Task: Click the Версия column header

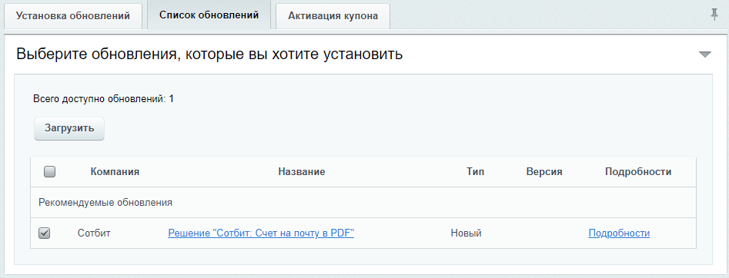Action: click(544, 172)
